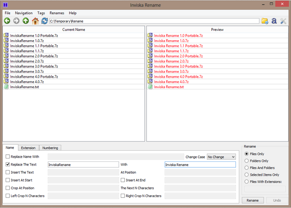Click archive icon of InviskaRename 1.1 Portable.7z
Image resolution: width=291 pixels, height=208 pixels.
point(6,45)
